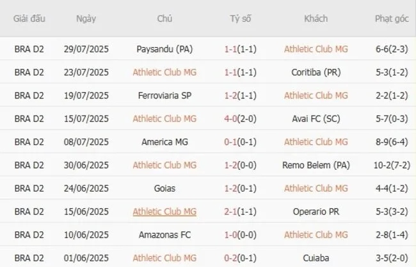Open the Cuiaba away team link
Viewport: 416px width, 267px height.
[x=316, y=257]
